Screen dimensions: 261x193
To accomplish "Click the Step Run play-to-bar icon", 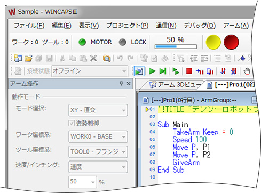I will [x=163, y=71].
